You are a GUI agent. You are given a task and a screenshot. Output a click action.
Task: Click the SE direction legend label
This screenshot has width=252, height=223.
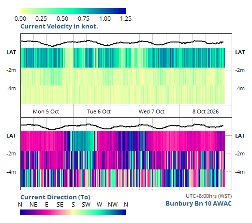tap(60, 205)
